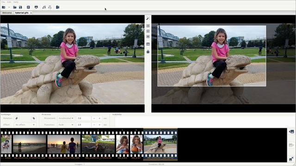The width and height of the screenshot is (296, 166).
Task: Select filmstrip thumbnail 3 with two children at sunset
Action: 64,144
